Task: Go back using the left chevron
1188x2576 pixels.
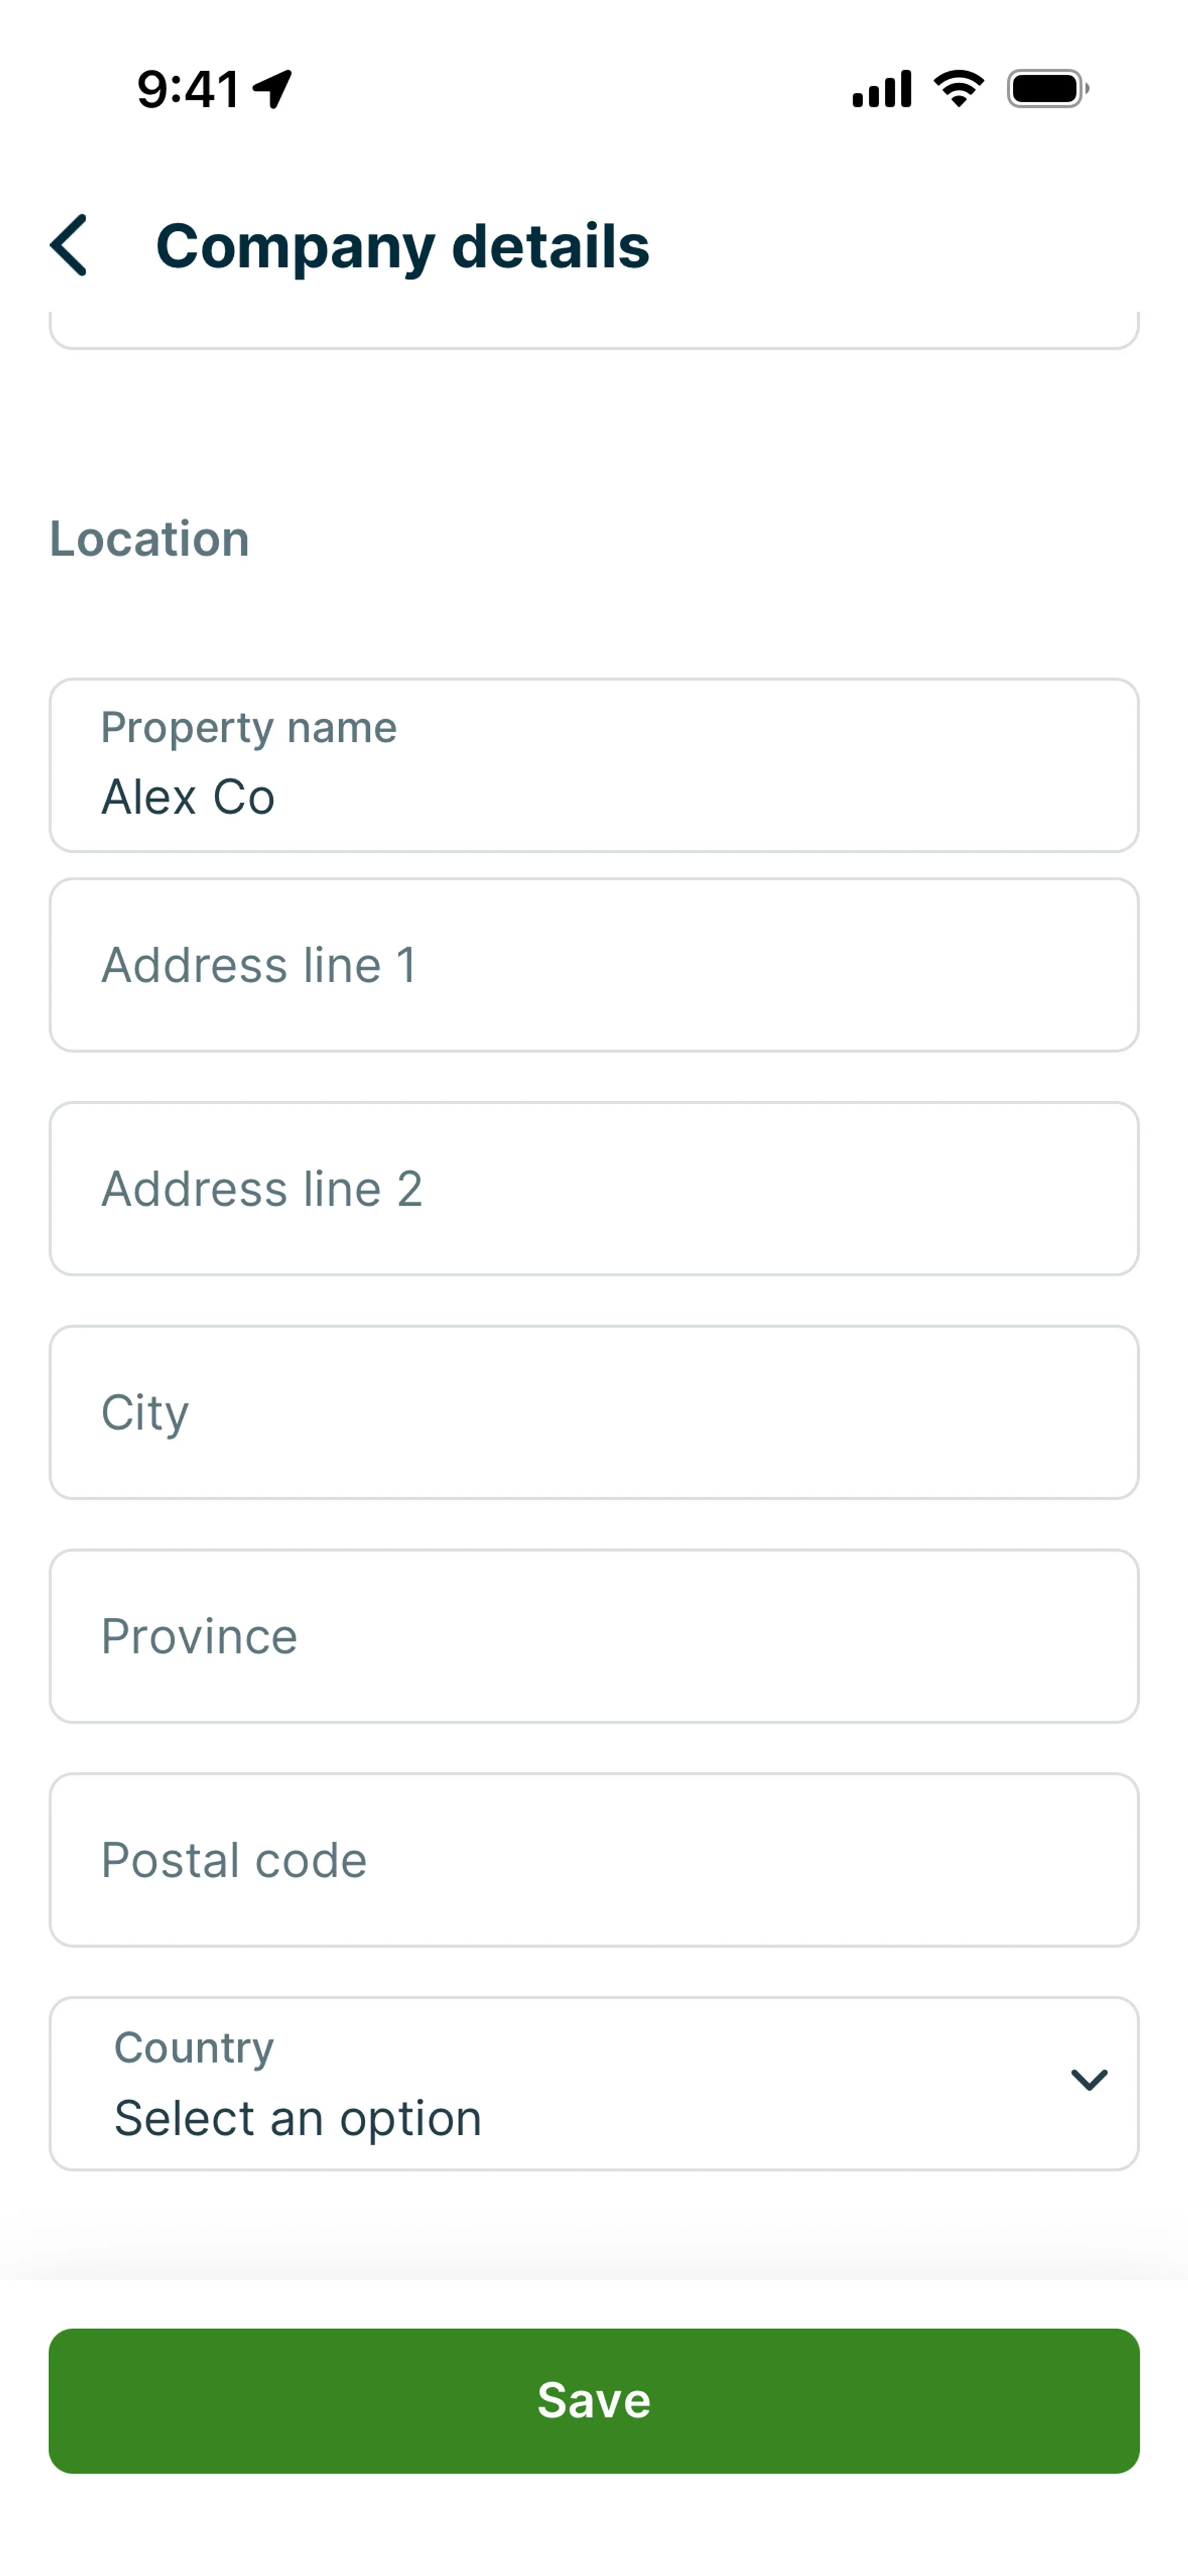Action: click(x=69, y=245)
